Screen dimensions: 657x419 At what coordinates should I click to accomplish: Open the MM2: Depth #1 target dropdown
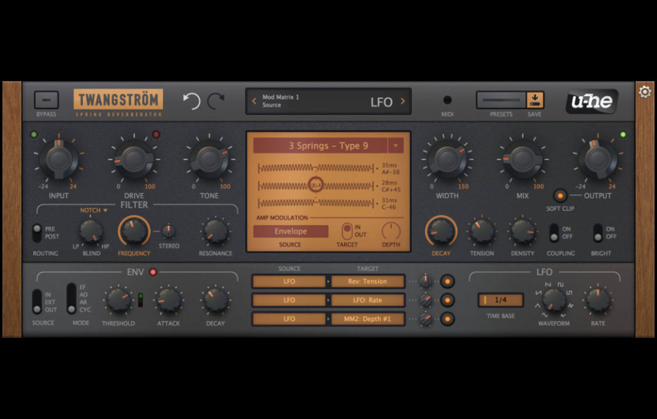click(x=368, y=319)
